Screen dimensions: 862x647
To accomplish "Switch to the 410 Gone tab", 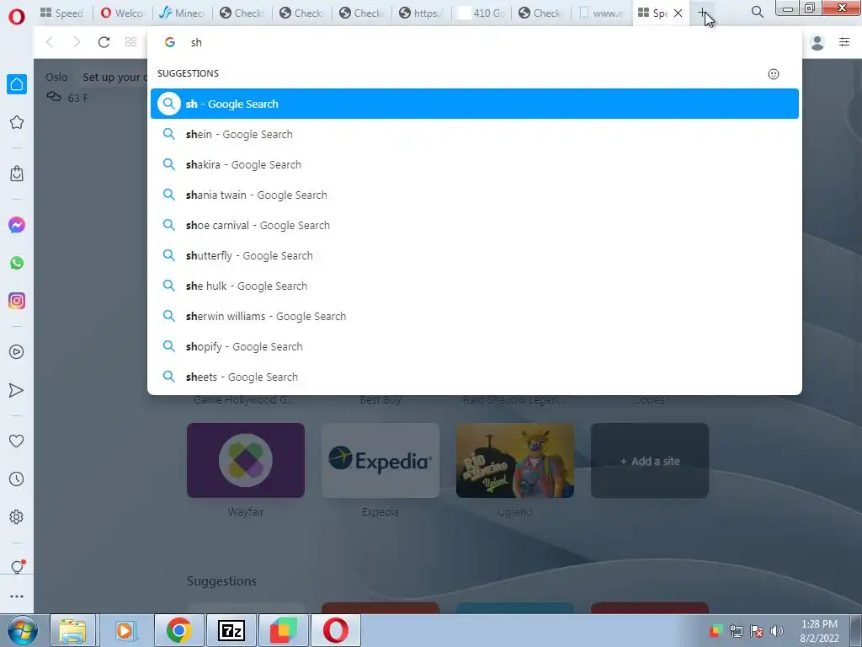I will point(481,13).
